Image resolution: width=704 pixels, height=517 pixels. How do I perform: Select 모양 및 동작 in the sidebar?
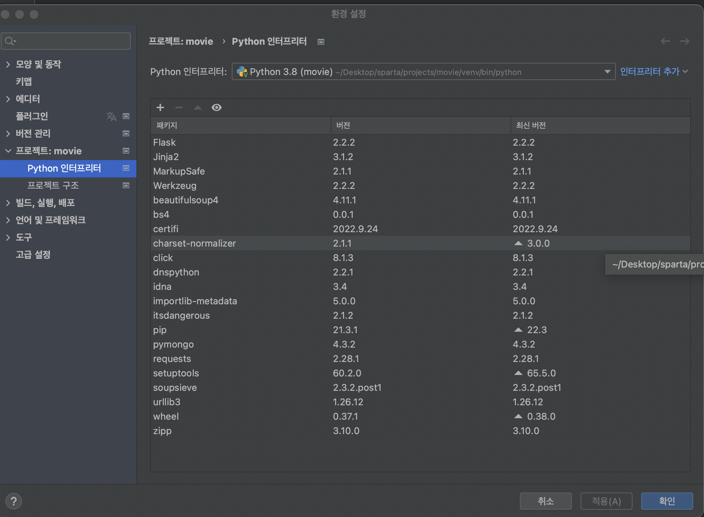(x=38, y=64)
